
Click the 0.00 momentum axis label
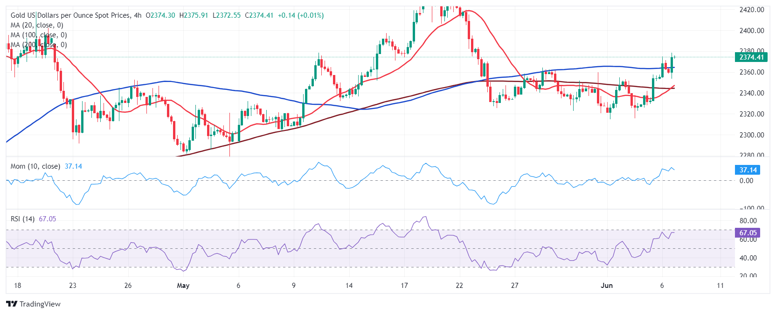[746, 180]
